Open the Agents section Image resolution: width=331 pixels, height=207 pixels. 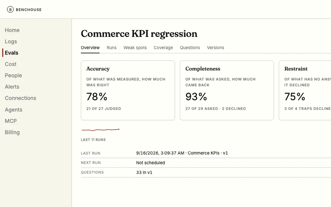pos(13,110)
